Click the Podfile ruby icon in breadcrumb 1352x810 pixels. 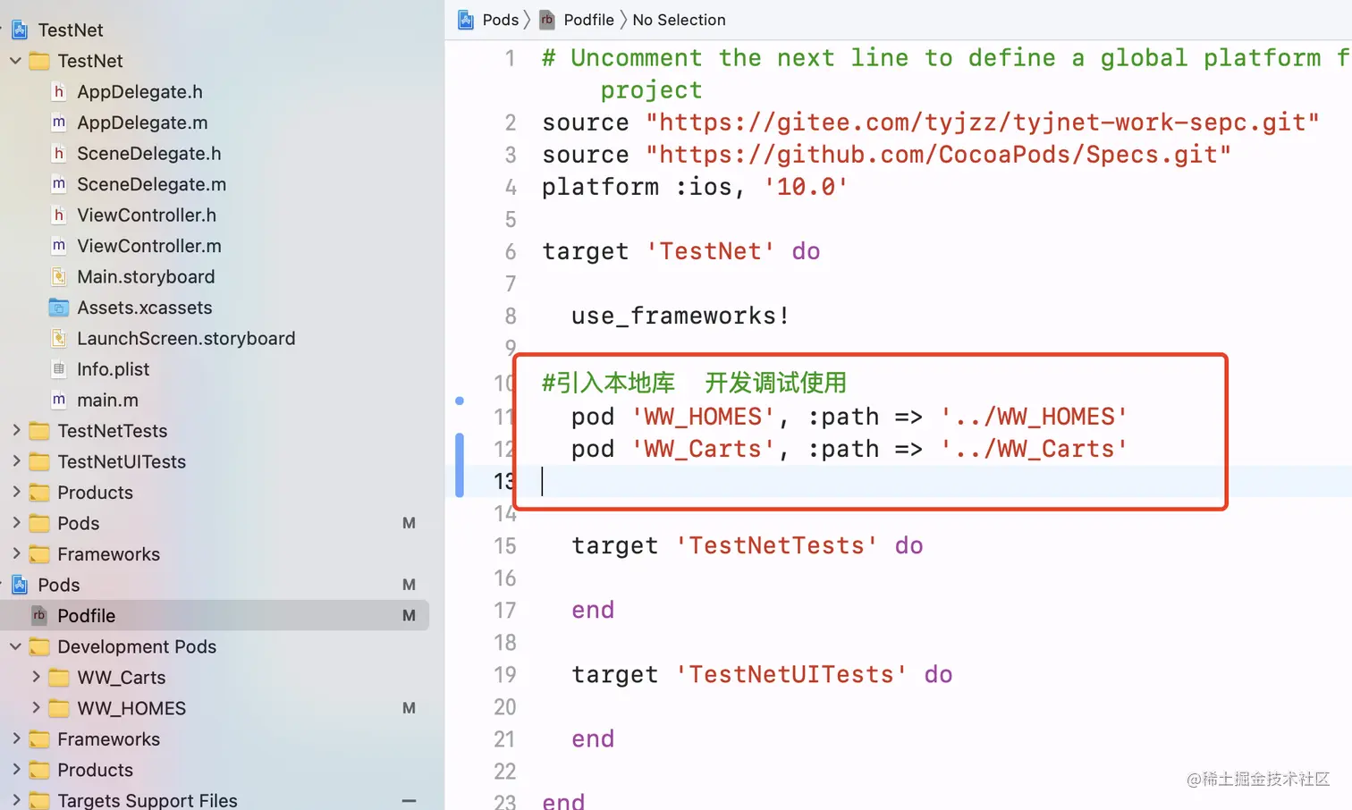pos(547,20)
